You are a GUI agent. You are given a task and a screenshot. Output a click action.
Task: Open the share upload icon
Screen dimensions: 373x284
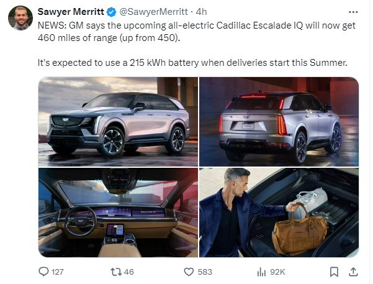353,272
